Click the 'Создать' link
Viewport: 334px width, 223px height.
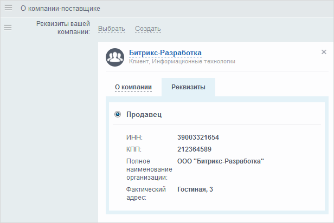coord(148,29)
